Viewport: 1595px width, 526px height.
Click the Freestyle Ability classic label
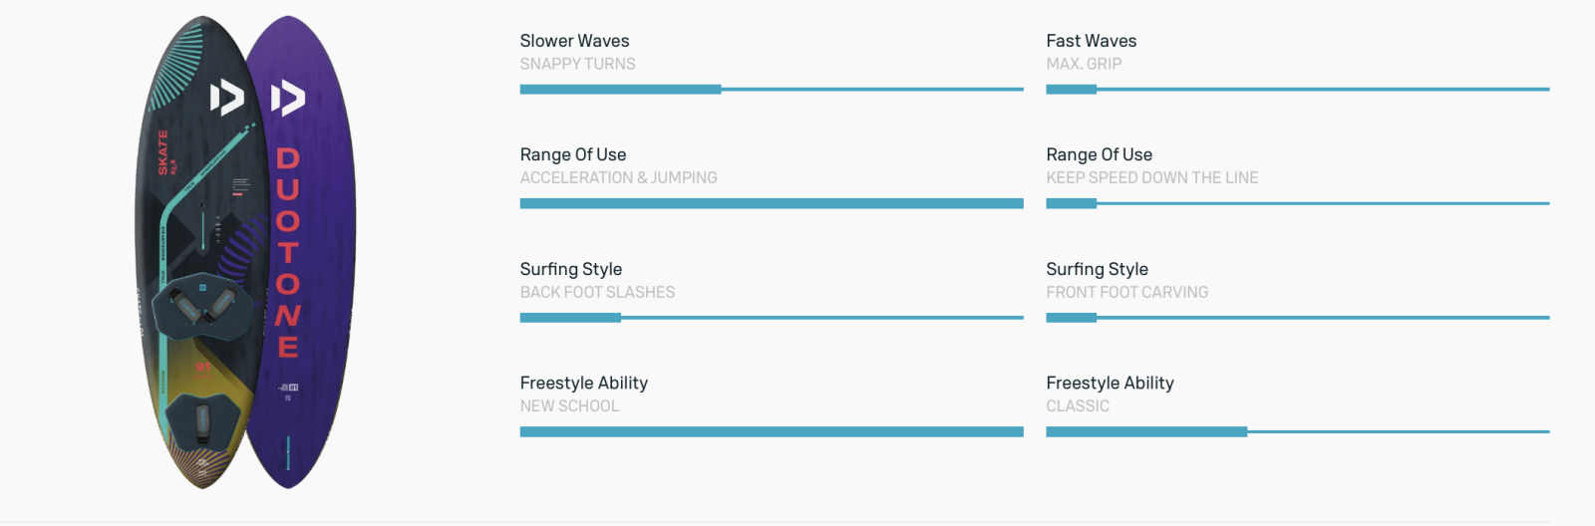(1078, 406)
